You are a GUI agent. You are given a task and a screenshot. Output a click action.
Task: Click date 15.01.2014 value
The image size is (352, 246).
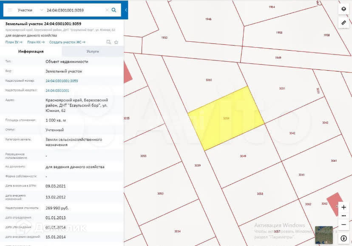pos(56,237)
